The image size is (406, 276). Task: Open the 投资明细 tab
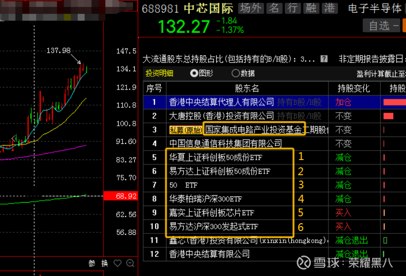[159, 73]
